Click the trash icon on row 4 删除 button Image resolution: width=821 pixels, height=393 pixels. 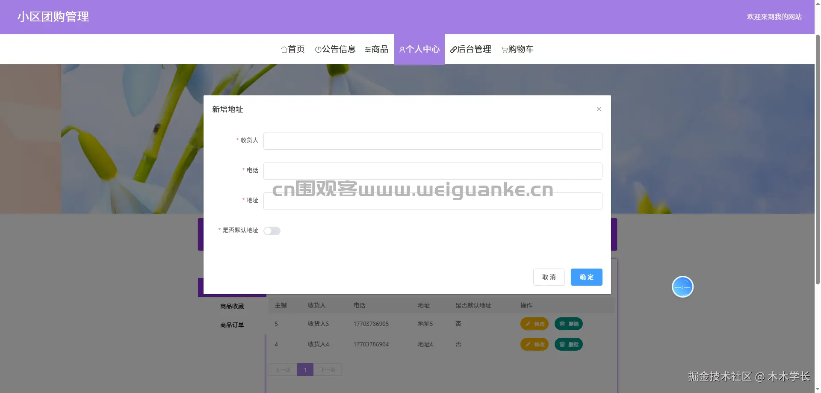[561, 344]
